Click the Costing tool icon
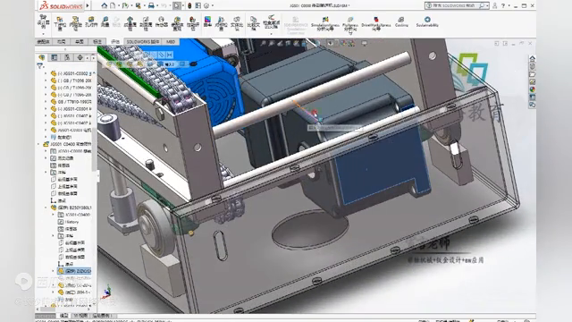 pyautogui.click(x=401, y=21)
